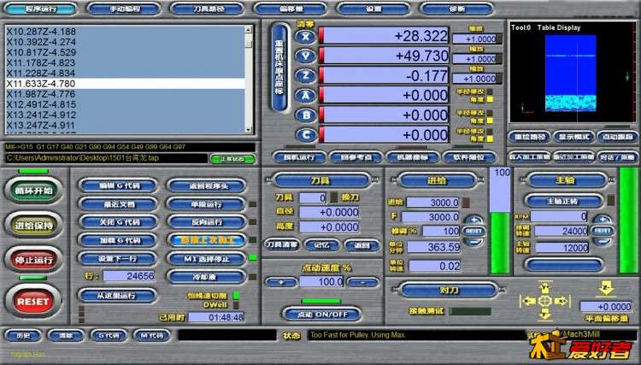The height and width of the screenshot is (365, 641).
Task: Open the 设置 settings tab
Action: 373,9
